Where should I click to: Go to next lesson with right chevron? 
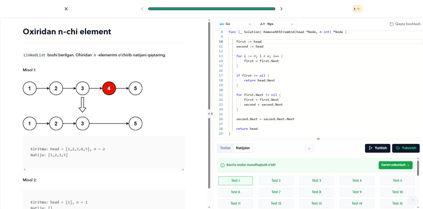(x=281, y=9)
